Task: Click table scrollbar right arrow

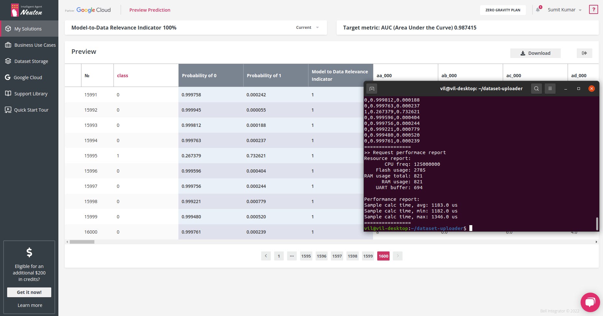Action: coord(596,242)
